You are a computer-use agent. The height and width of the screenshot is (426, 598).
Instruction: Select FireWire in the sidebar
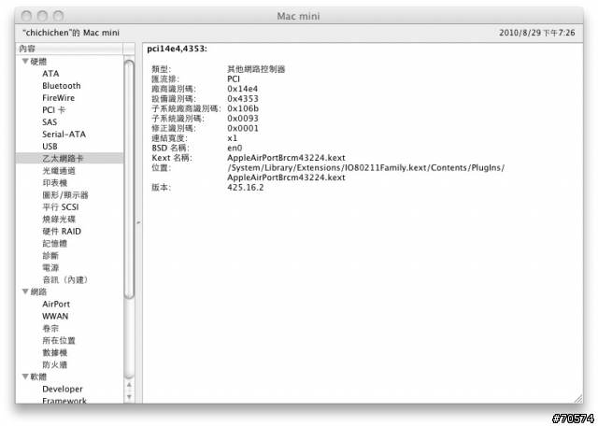58,98
